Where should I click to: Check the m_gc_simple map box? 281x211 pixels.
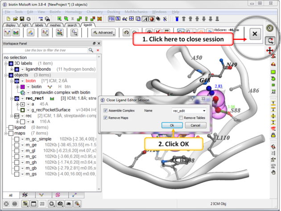point(17,139)
